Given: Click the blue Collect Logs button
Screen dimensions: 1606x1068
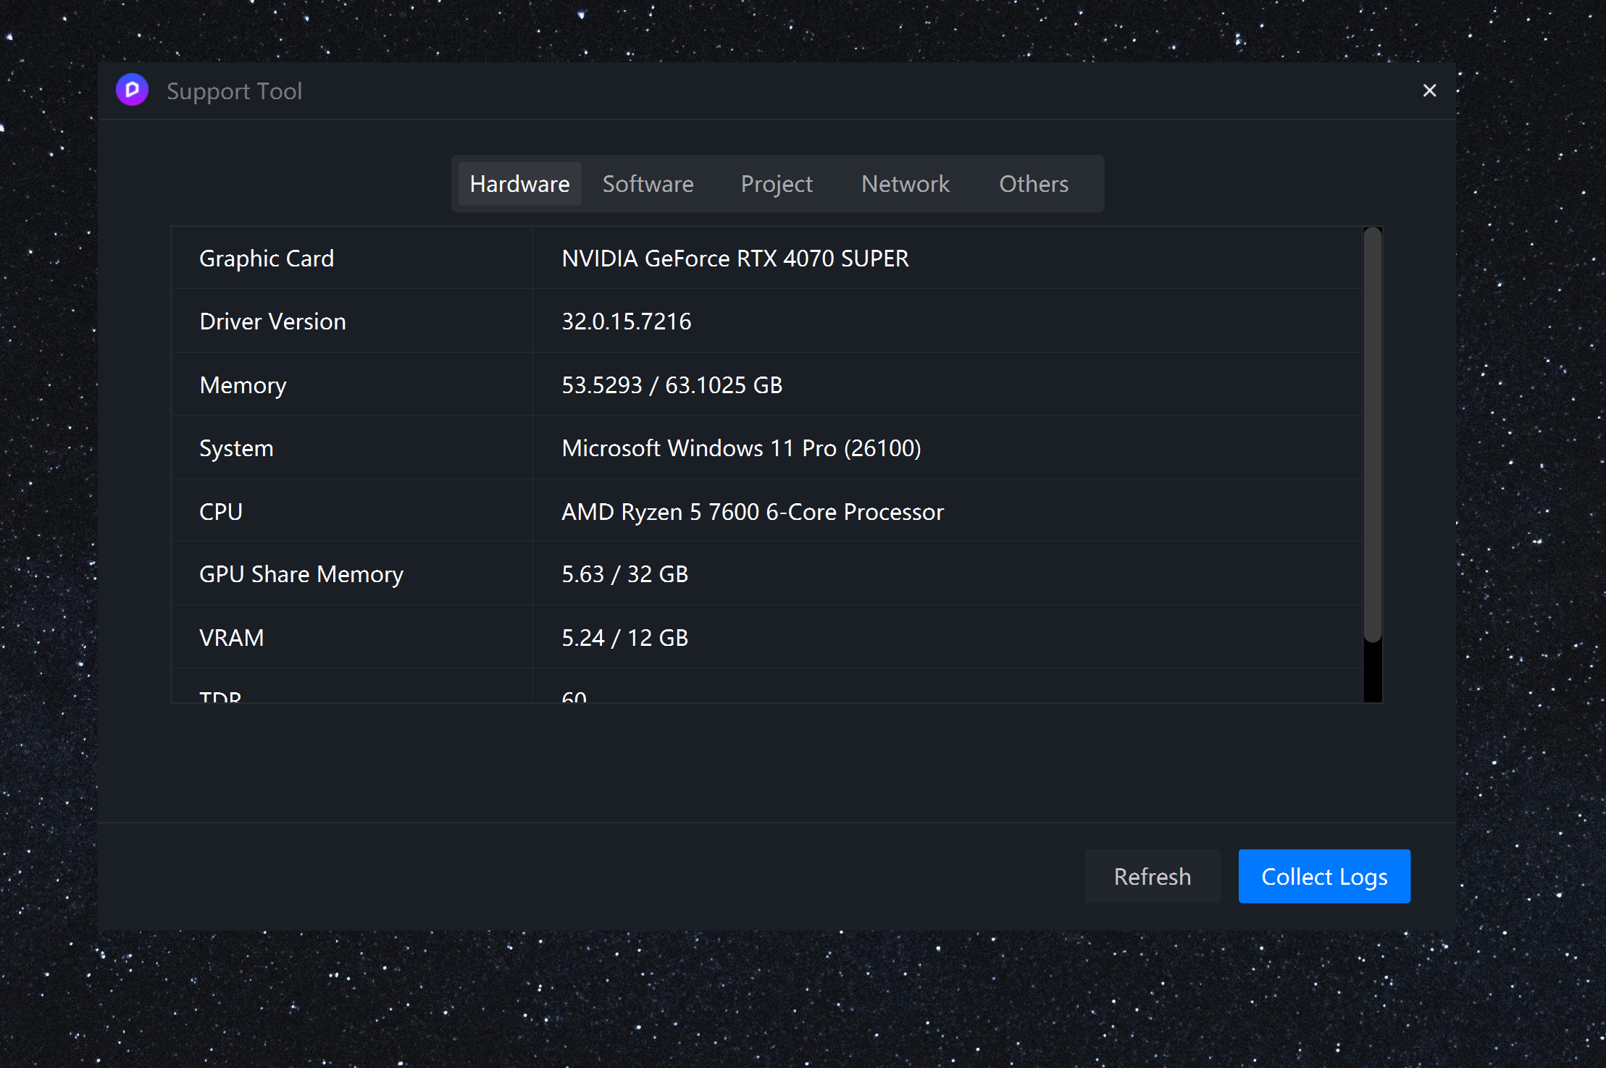Looking at the screenshot, I should pos(1323,876).
